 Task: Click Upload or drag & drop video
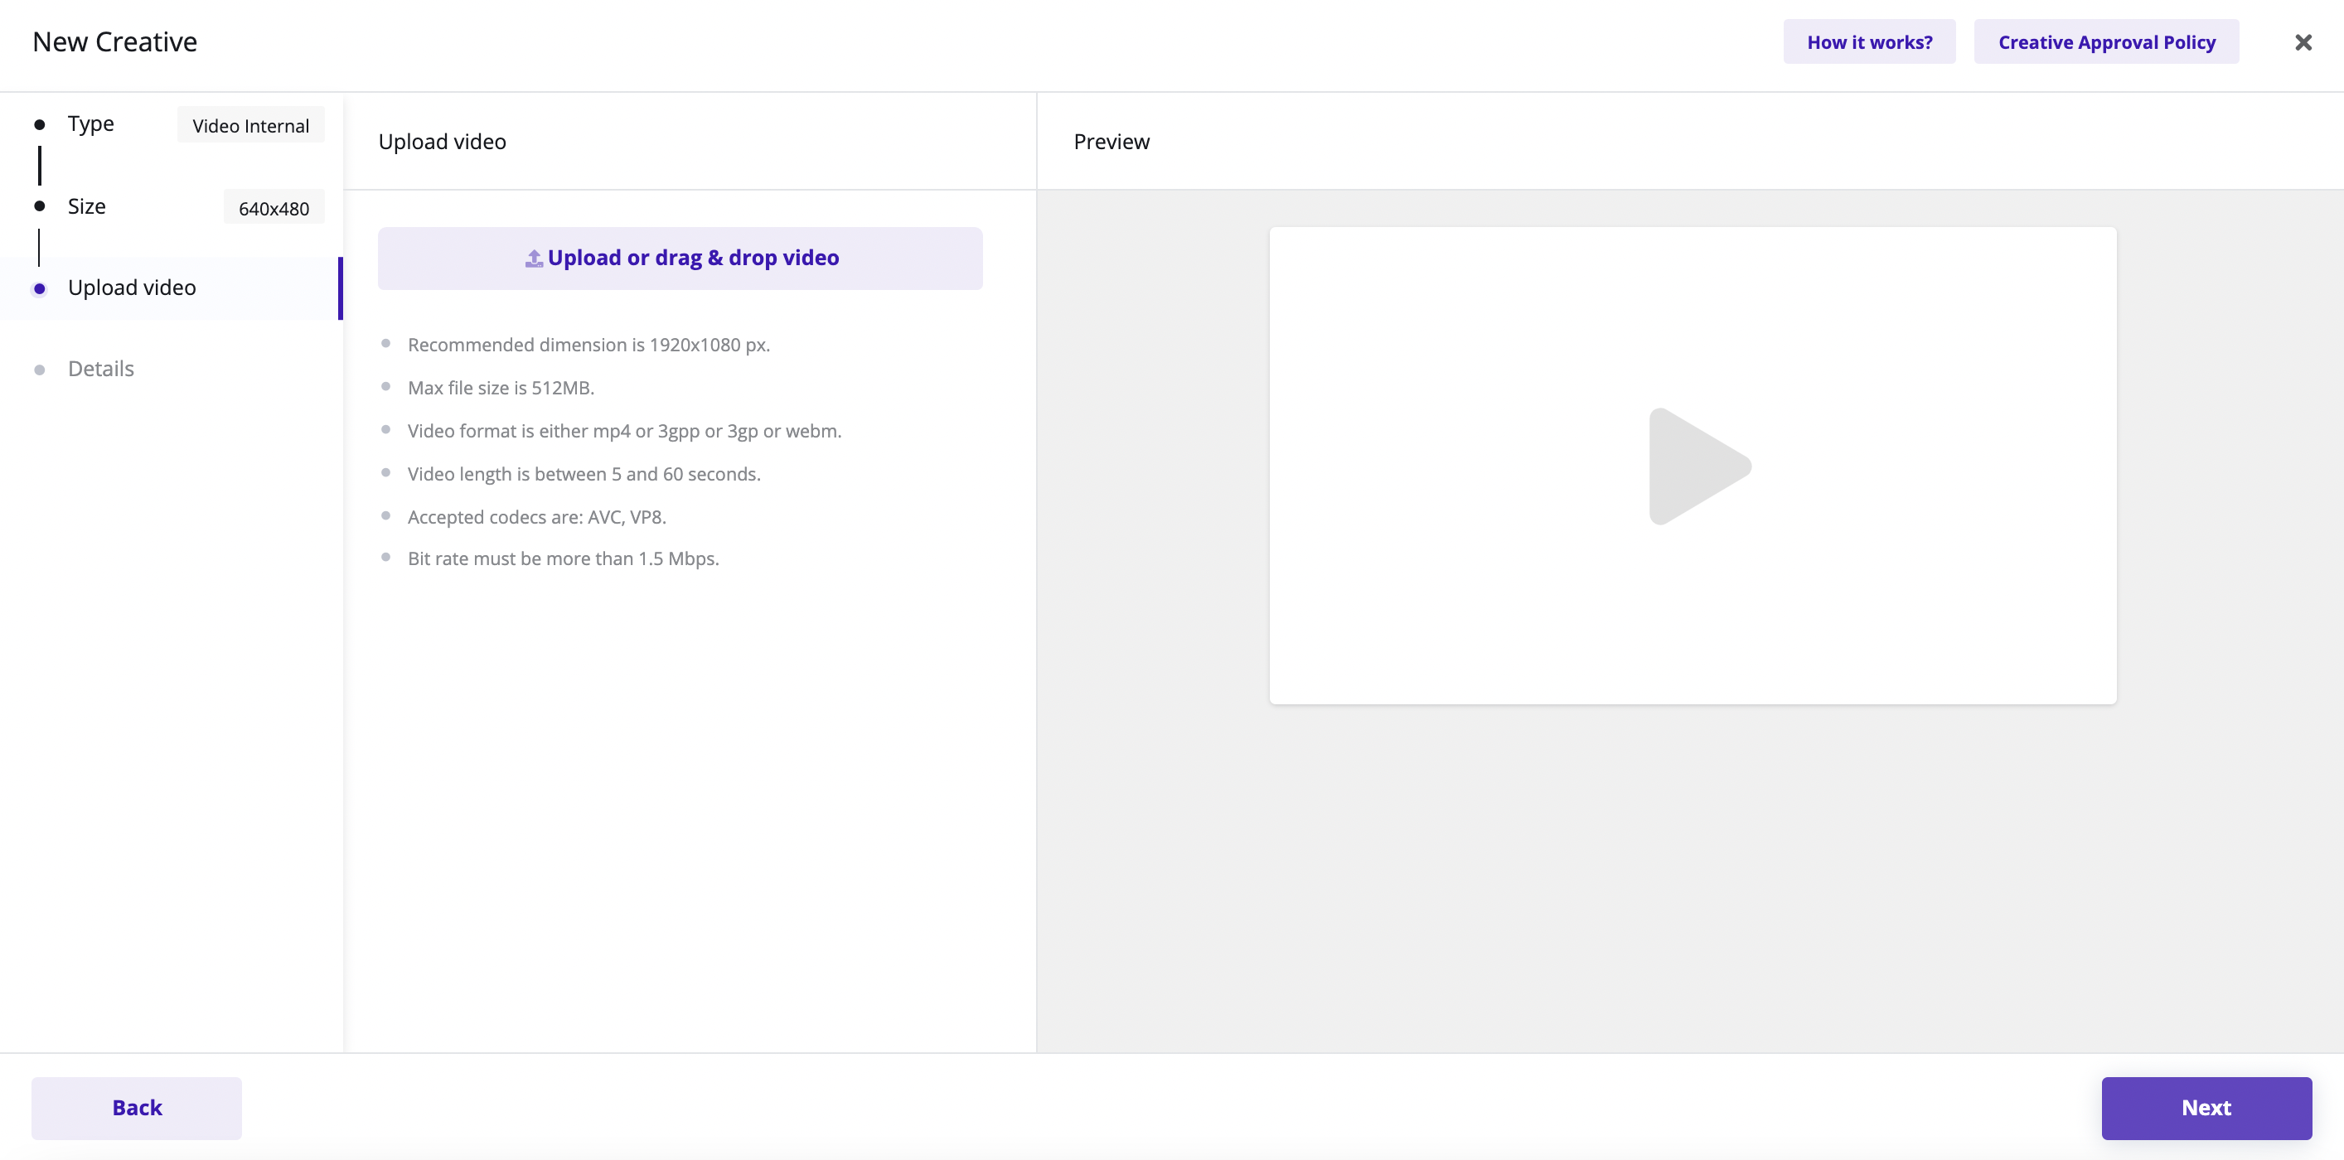pos(680,259)
